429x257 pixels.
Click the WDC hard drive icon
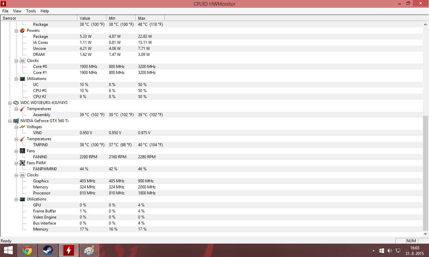16,103
